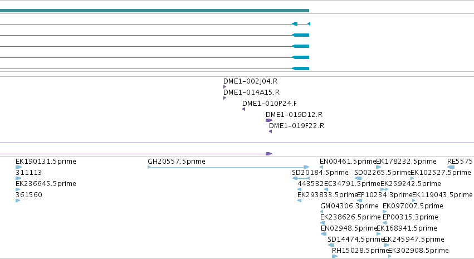Select the SD14474.5prime EST label
The width and height of the screenshot is (474, 259).
355,240
